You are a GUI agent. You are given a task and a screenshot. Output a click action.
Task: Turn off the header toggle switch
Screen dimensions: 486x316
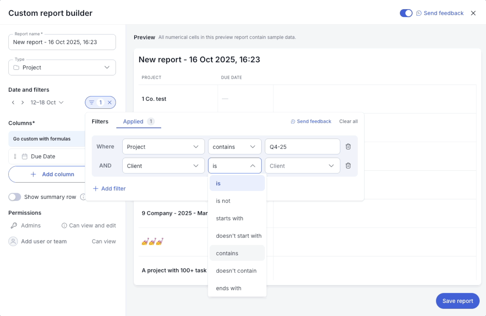[x=406, y=13]
